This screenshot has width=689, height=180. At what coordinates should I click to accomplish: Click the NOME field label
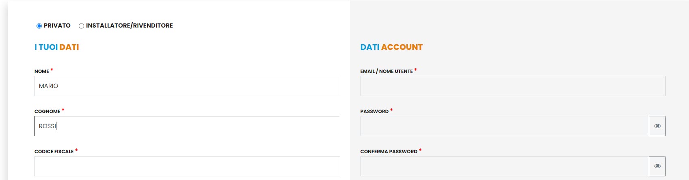click(42, 71)
